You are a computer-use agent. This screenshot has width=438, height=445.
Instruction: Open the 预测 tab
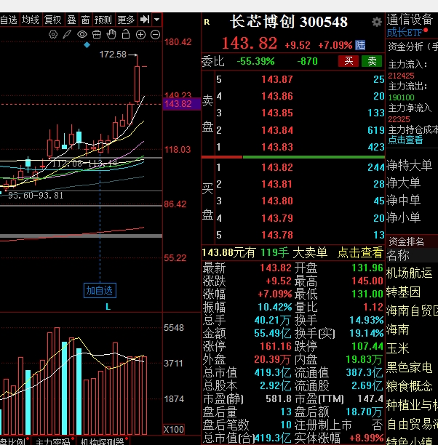(x=103, y=20)
